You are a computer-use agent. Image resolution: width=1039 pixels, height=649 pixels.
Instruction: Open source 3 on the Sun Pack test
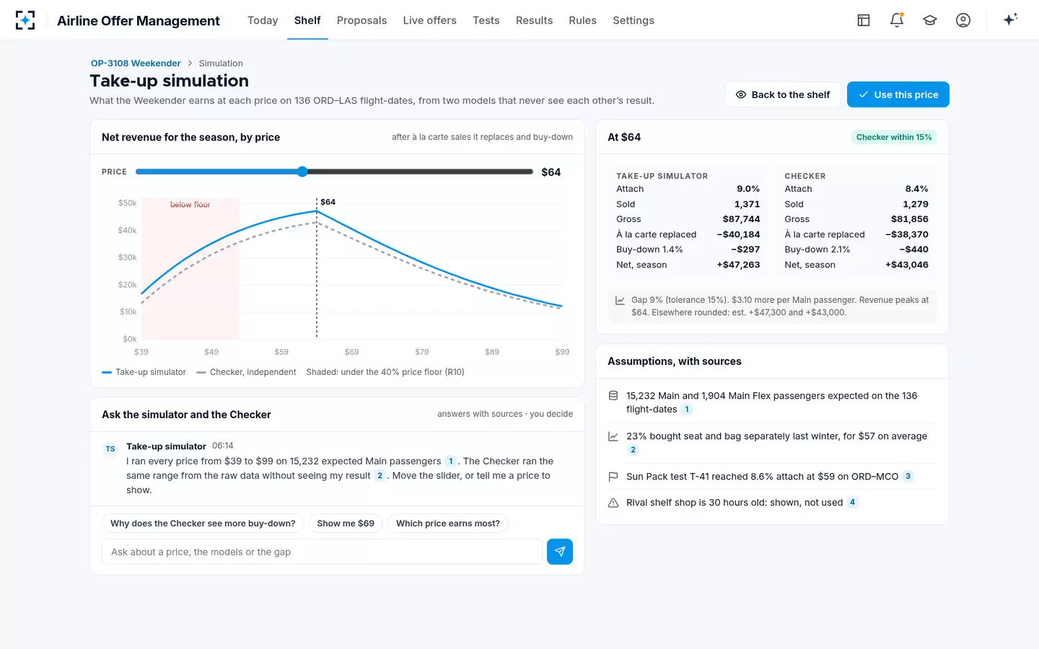[908, 477]
